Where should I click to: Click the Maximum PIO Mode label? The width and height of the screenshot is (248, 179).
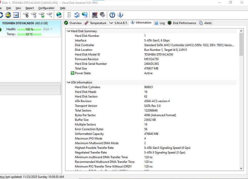89,138
